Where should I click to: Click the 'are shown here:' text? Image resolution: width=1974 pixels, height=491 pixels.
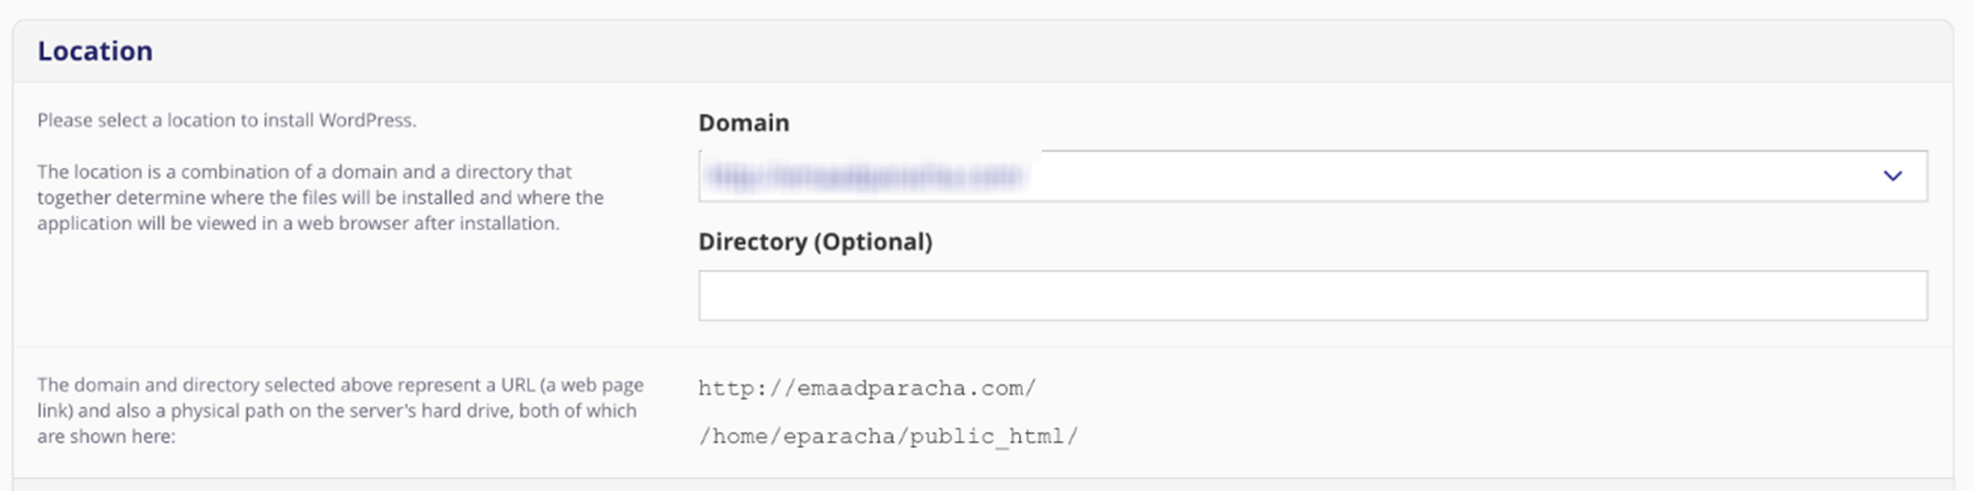coord(106,437)
